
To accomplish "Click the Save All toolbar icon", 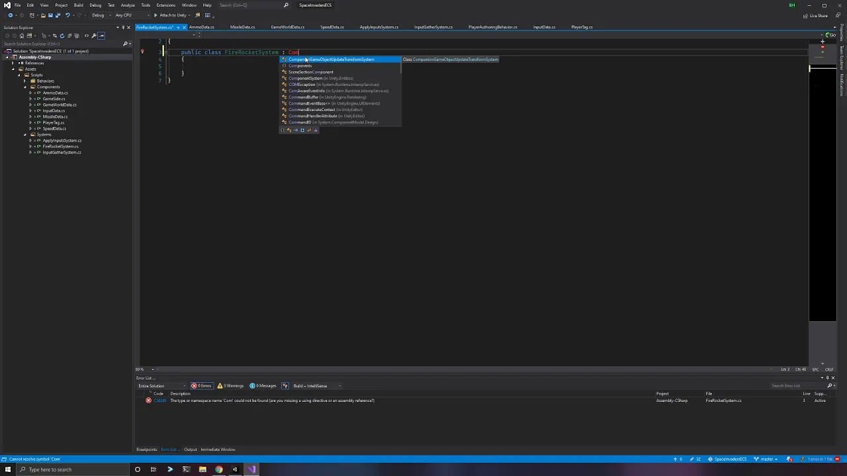I will [x=58, y=15].
